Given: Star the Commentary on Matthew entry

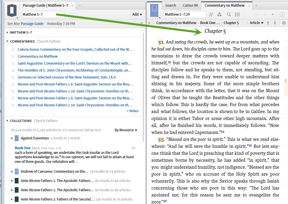Looking at the screenshot, I should tap(13, 57).
